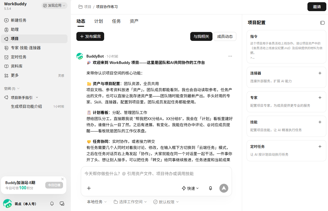Click the microphone voice input icon
The image size is (328, 211).
[x=211, y=188]
